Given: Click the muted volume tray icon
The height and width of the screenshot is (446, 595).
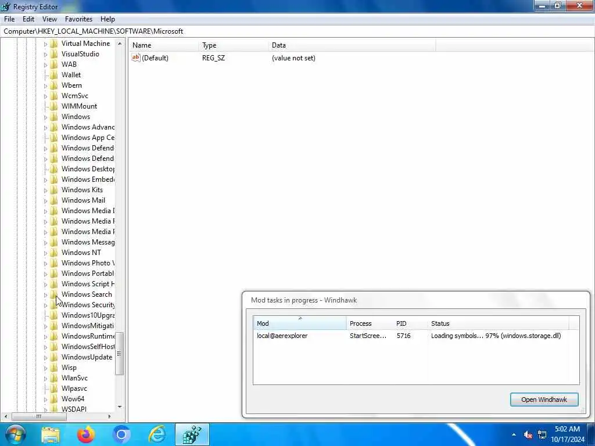Looking at the screenshot, I should [x=528, y=434].
